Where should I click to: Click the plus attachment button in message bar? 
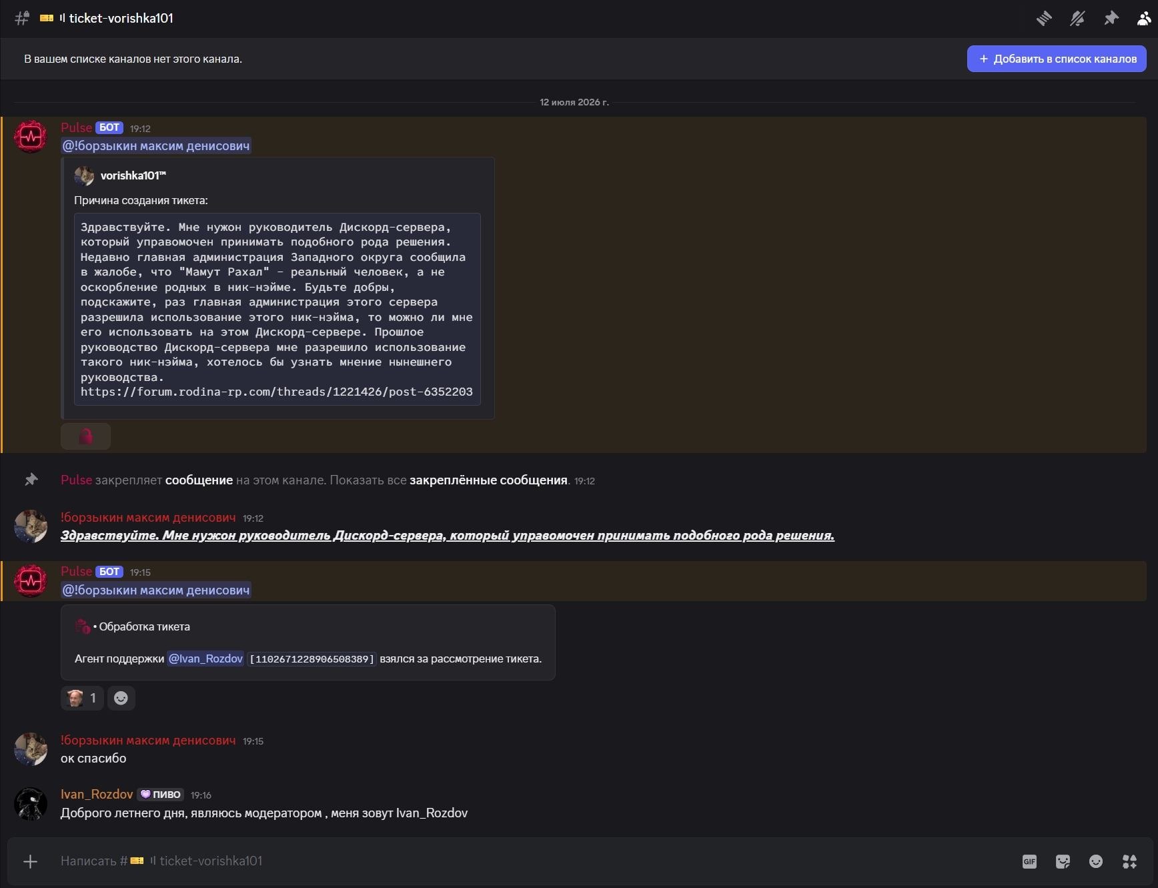pos(31,861)
